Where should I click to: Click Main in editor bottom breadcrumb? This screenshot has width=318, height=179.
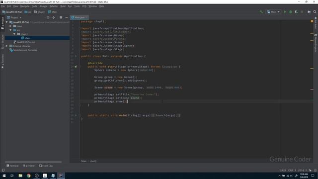pos(84,161)
